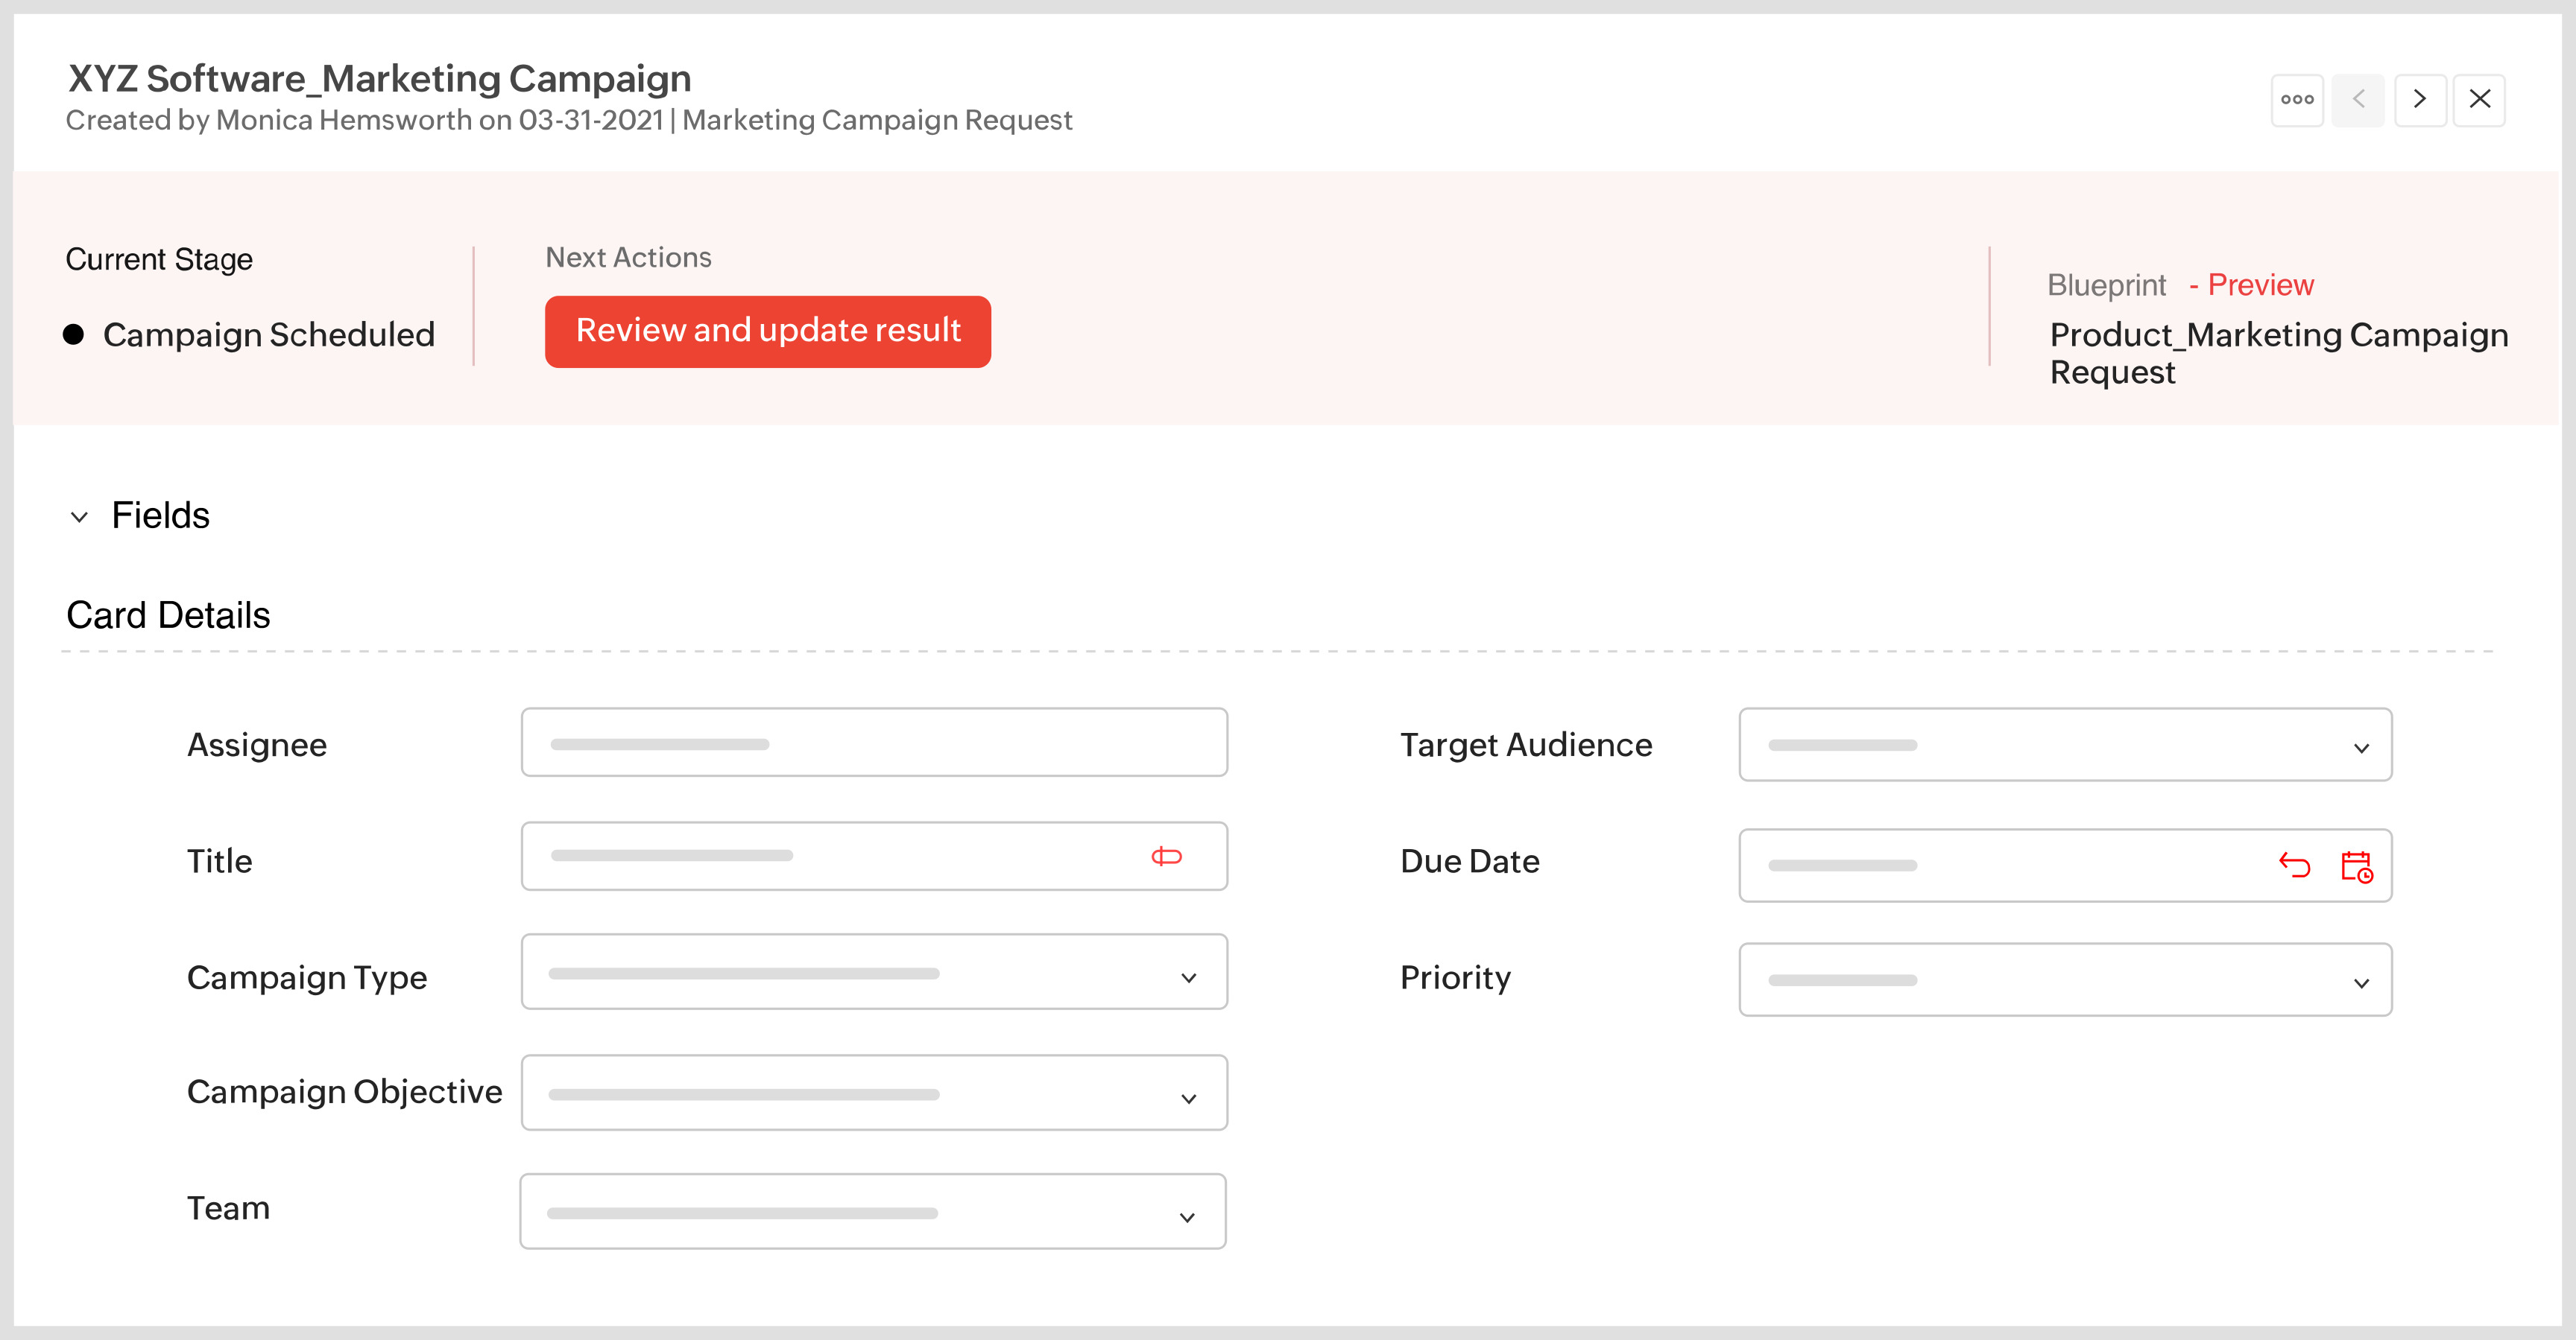The height and width of the screenshot is (1340, 2576).
Task: Click the Campaign Objective field label
Action: point(344,1092)
